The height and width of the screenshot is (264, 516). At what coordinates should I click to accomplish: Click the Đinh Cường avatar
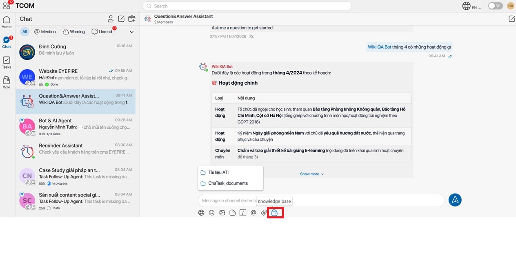pyautogui.click(x=27, y=52)
